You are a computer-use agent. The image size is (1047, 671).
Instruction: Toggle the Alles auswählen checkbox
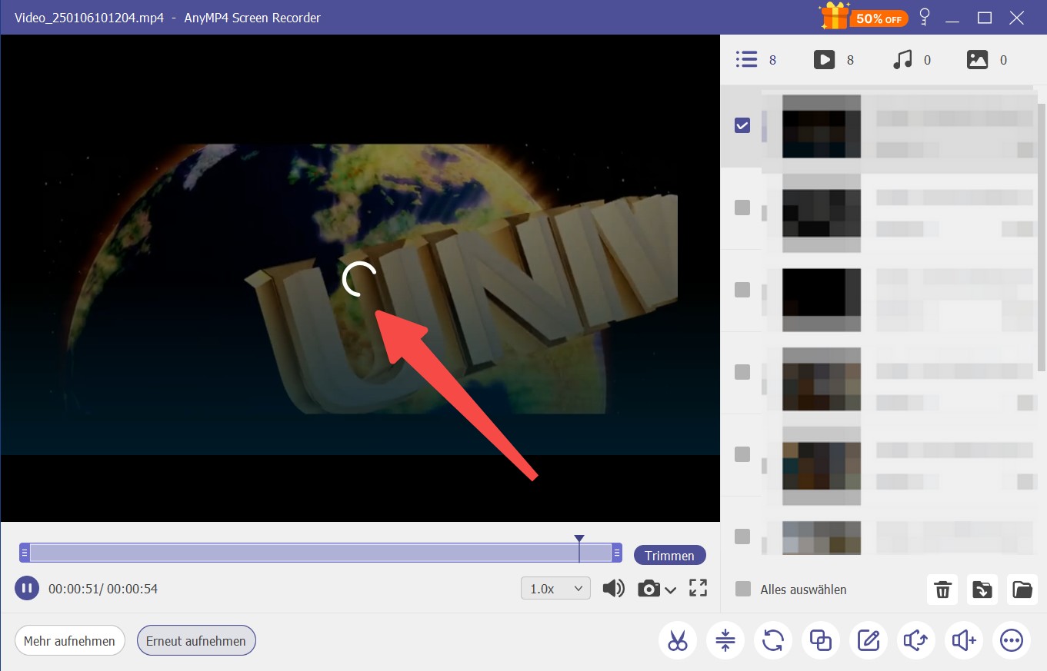click(x=742, y=589)
